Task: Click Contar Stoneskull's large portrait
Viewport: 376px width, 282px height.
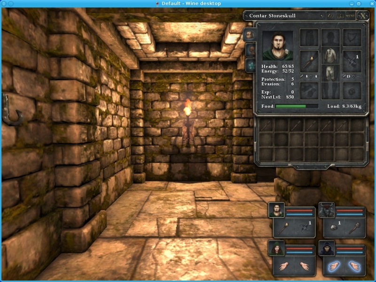Action: (277, 46)
